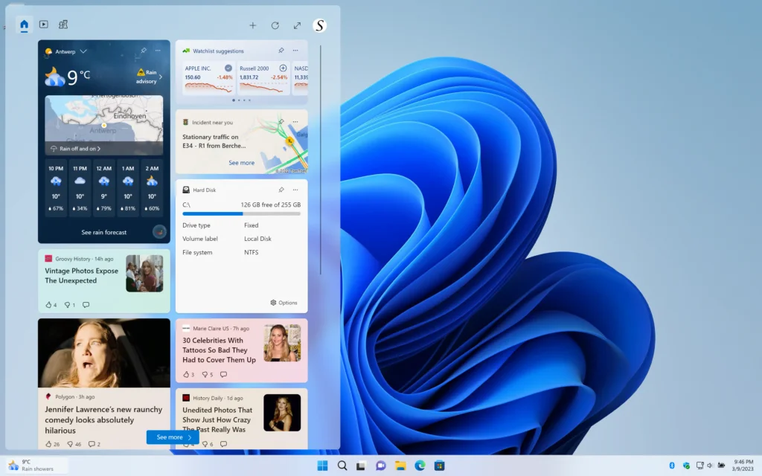Expand widgets board to full view

coord(298,25)
